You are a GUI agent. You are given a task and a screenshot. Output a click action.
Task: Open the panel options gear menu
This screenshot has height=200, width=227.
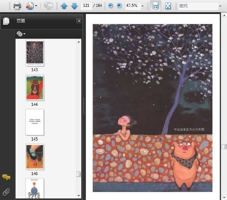pos(21,34)
